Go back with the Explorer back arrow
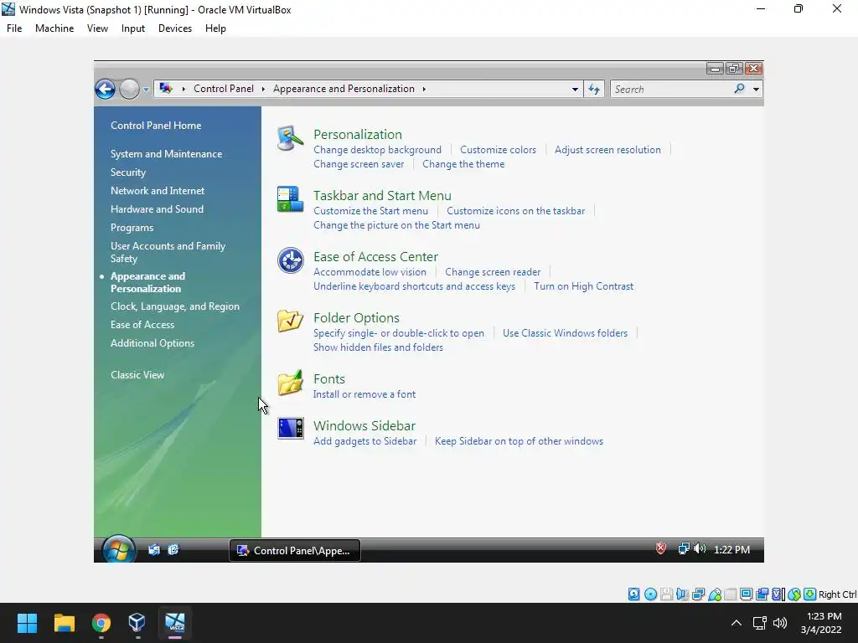858x643 pixels. [x=105, y=89]
